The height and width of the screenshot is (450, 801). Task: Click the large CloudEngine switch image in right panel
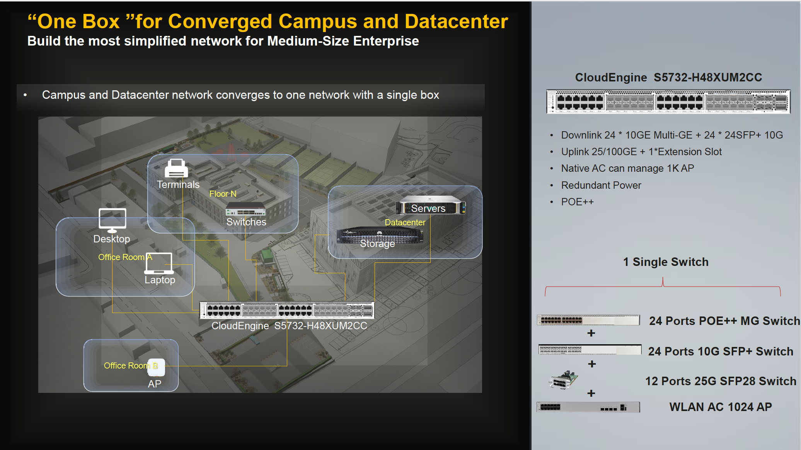pyautogui.click(x=668, y=101)
